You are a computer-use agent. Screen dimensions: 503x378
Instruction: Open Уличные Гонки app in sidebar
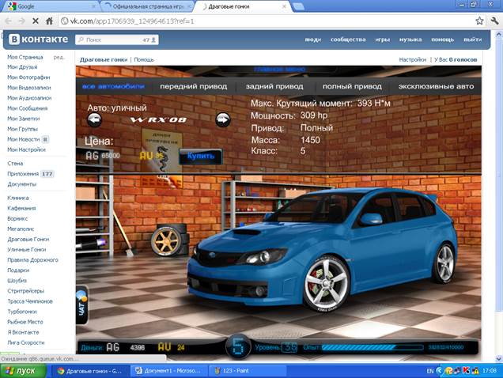(27, 249)
